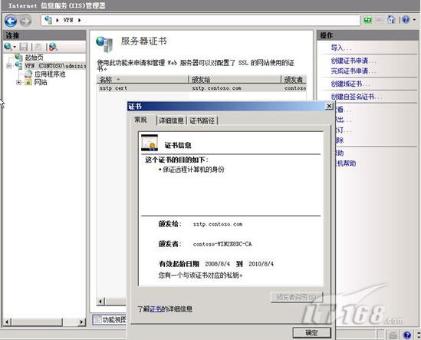This screenshot has width=421, height=340.
Task: Open the 证书 hyperlink for more details
Action: (x=155, y=309)
